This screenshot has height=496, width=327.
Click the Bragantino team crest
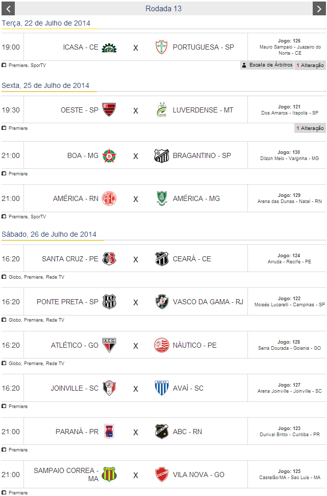coord(161,155)
